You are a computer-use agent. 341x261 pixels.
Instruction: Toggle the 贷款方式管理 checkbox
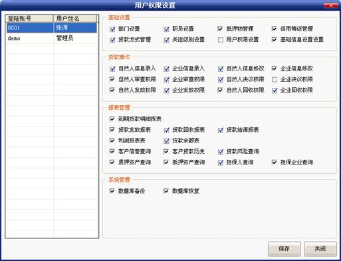pyautogui.click(x=112, y=40)
